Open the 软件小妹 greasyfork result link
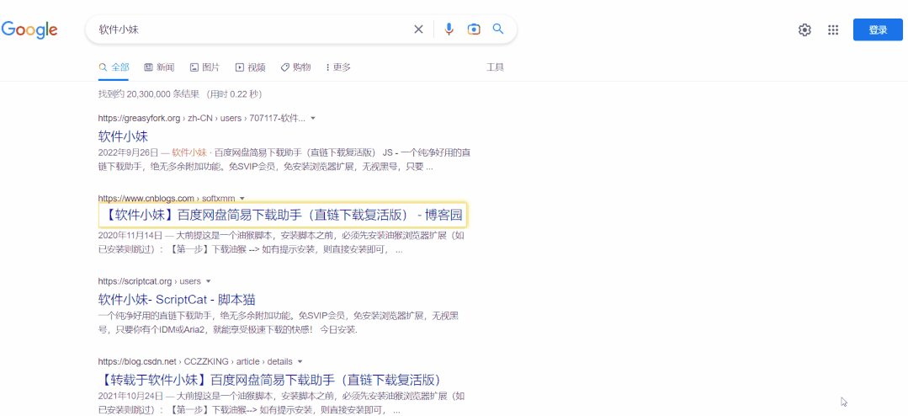This screenshot has height=416, width=908. click(124, 136)
